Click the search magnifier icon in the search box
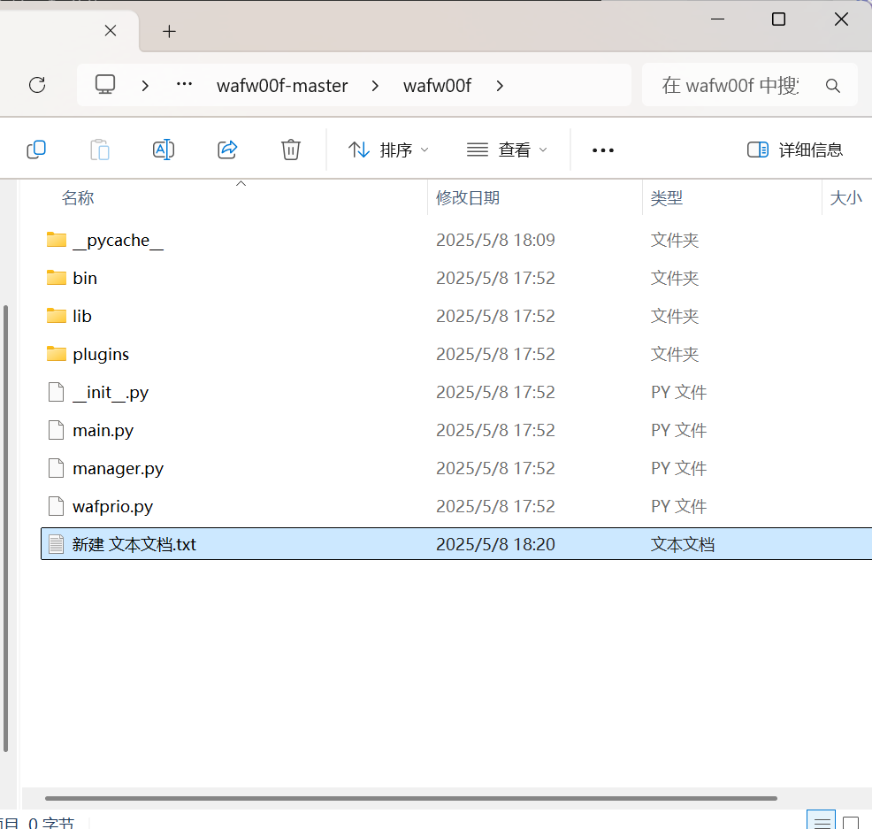Image resolution: width=872 pixels, height=829 pixels. pyautogui.click(x=832, y=85)
